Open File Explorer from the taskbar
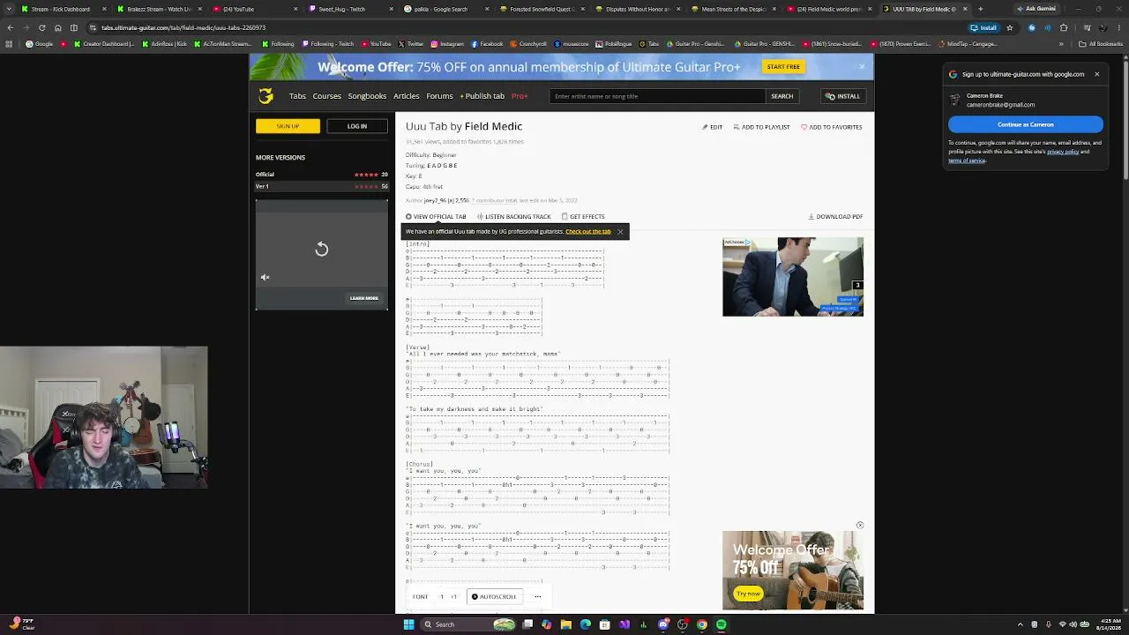 pos(565,624)
